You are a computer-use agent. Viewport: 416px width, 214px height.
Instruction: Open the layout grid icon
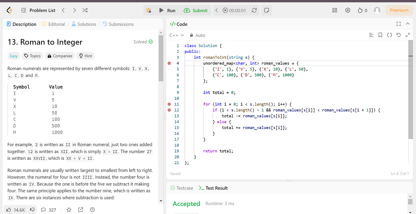[335, 10]
